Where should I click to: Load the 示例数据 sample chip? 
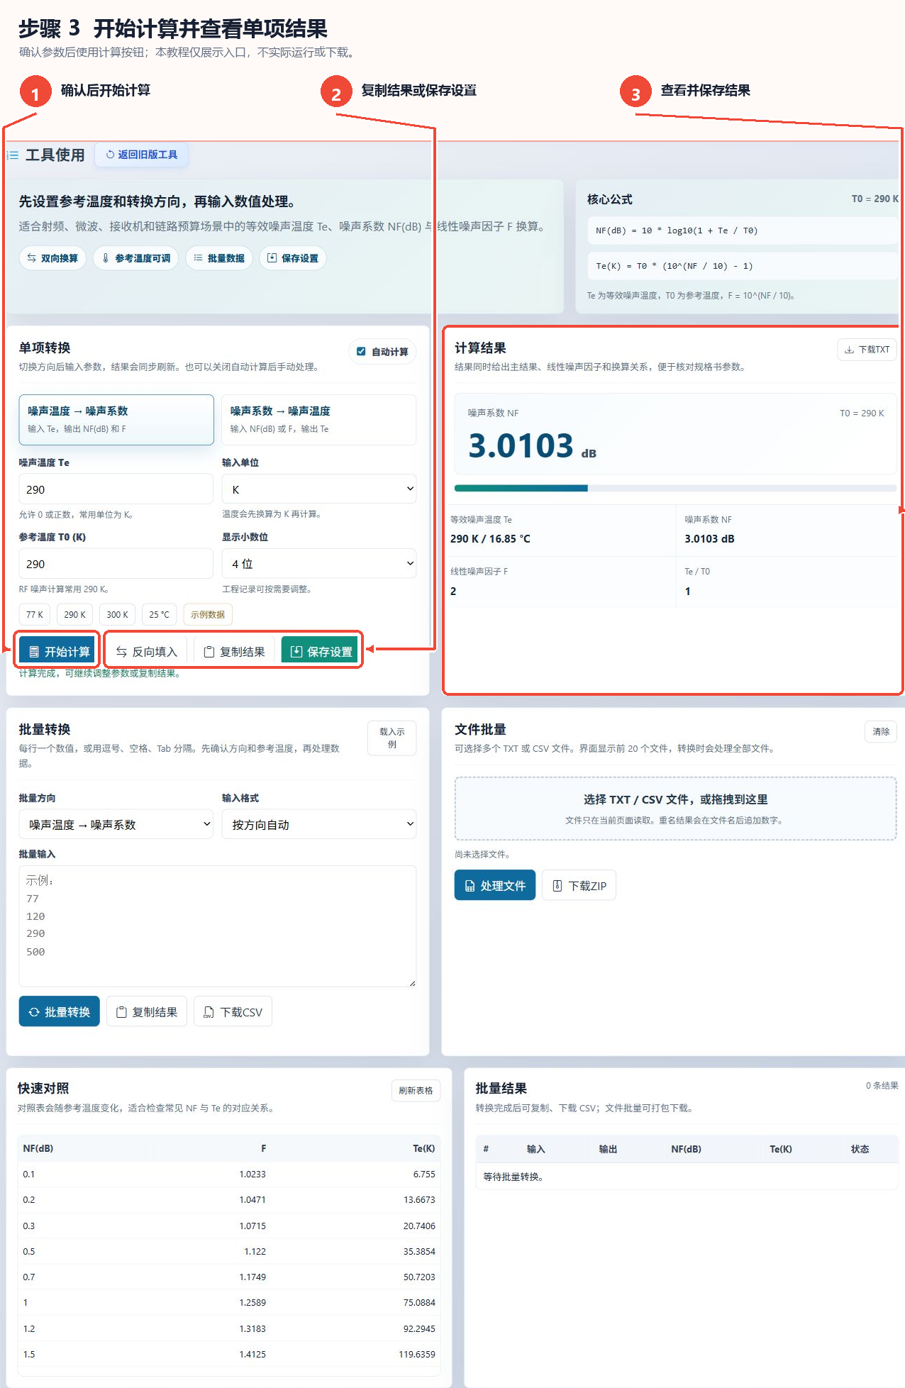(x=208, y=614)
